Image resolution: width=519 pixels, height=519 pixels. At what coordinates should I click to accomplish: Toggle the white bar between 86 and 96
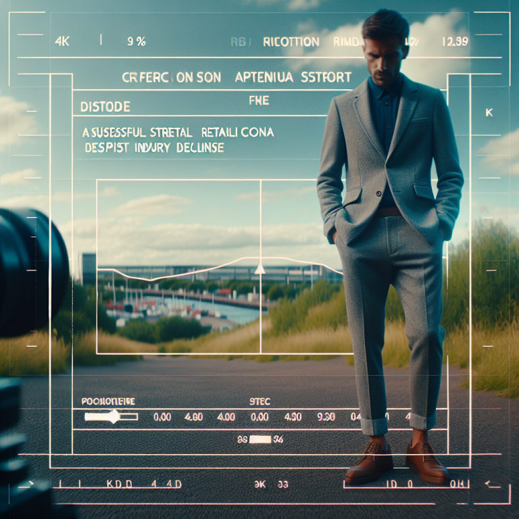259,440
